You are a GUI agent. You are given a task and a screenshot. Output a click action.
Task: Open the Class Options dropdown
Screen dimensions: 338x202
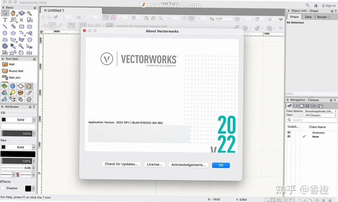tap(320, 111)
